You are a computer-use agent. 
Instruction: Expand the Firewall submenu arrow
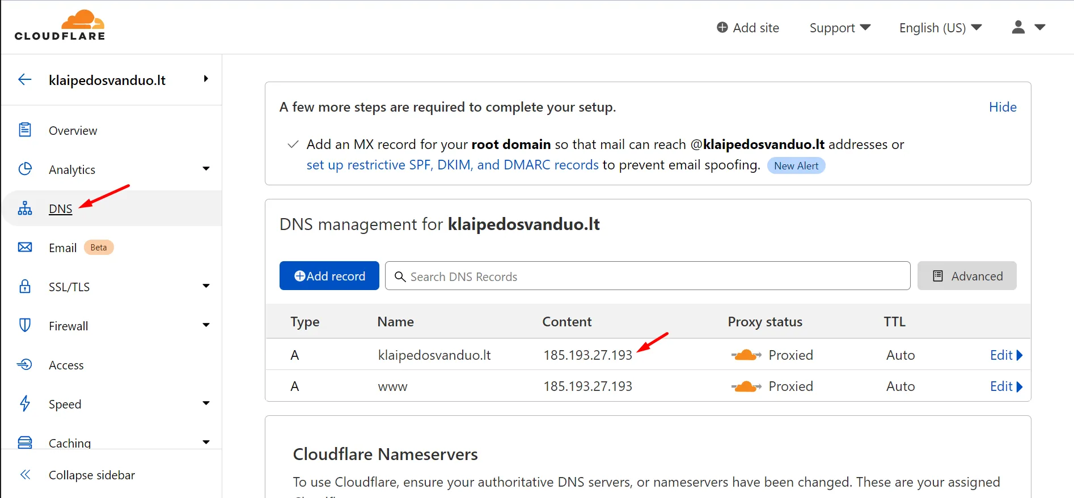click(206, 325)
